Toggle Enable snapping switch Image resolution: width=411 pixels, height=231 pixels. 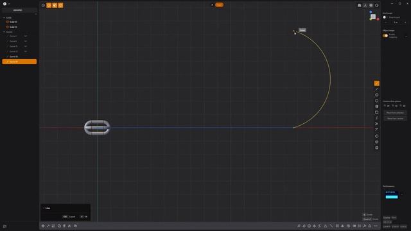pos(385,36)
